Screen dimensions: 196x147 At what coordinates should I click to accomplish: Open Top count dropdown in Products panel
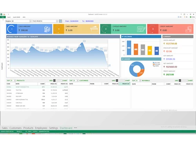15,80
